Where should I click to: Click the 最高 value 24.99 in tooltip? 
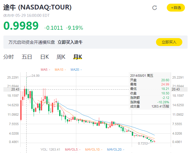(165, 84)
